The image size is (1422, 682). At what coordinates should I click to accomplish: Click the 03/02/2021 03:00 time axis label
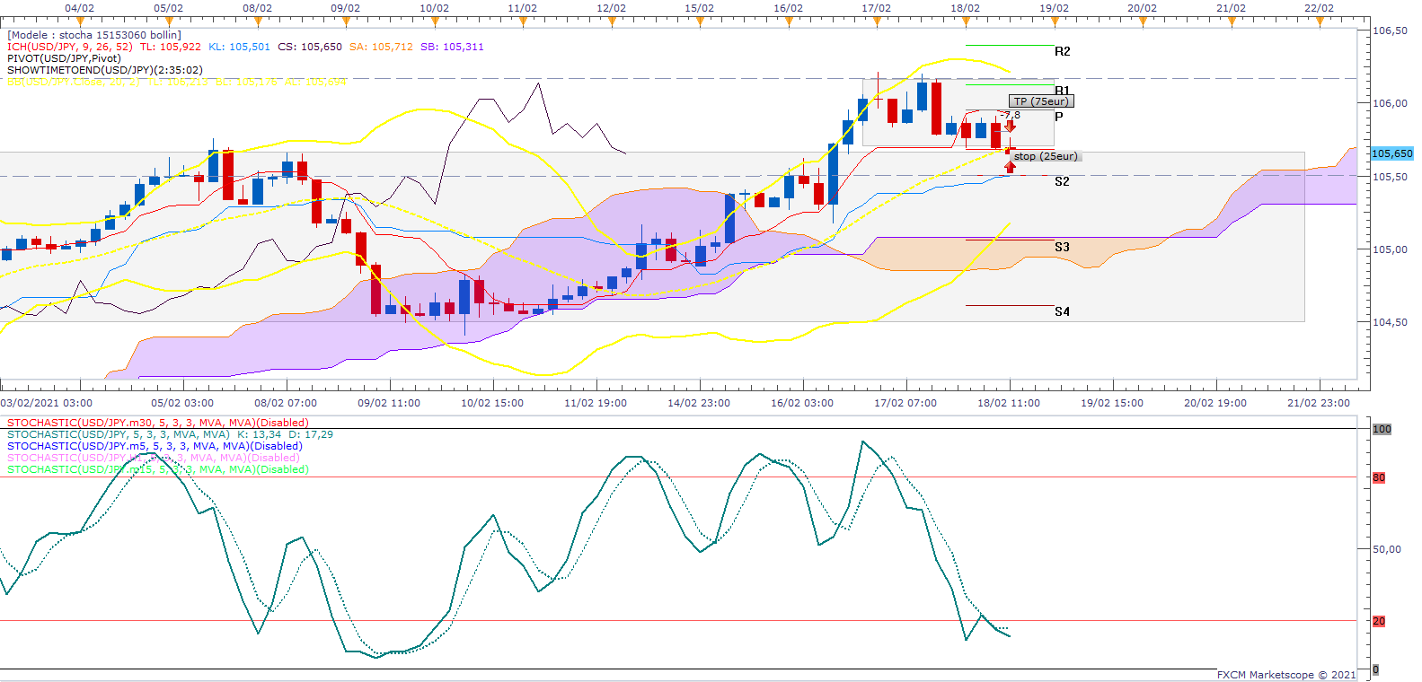(x=46, y=403)
